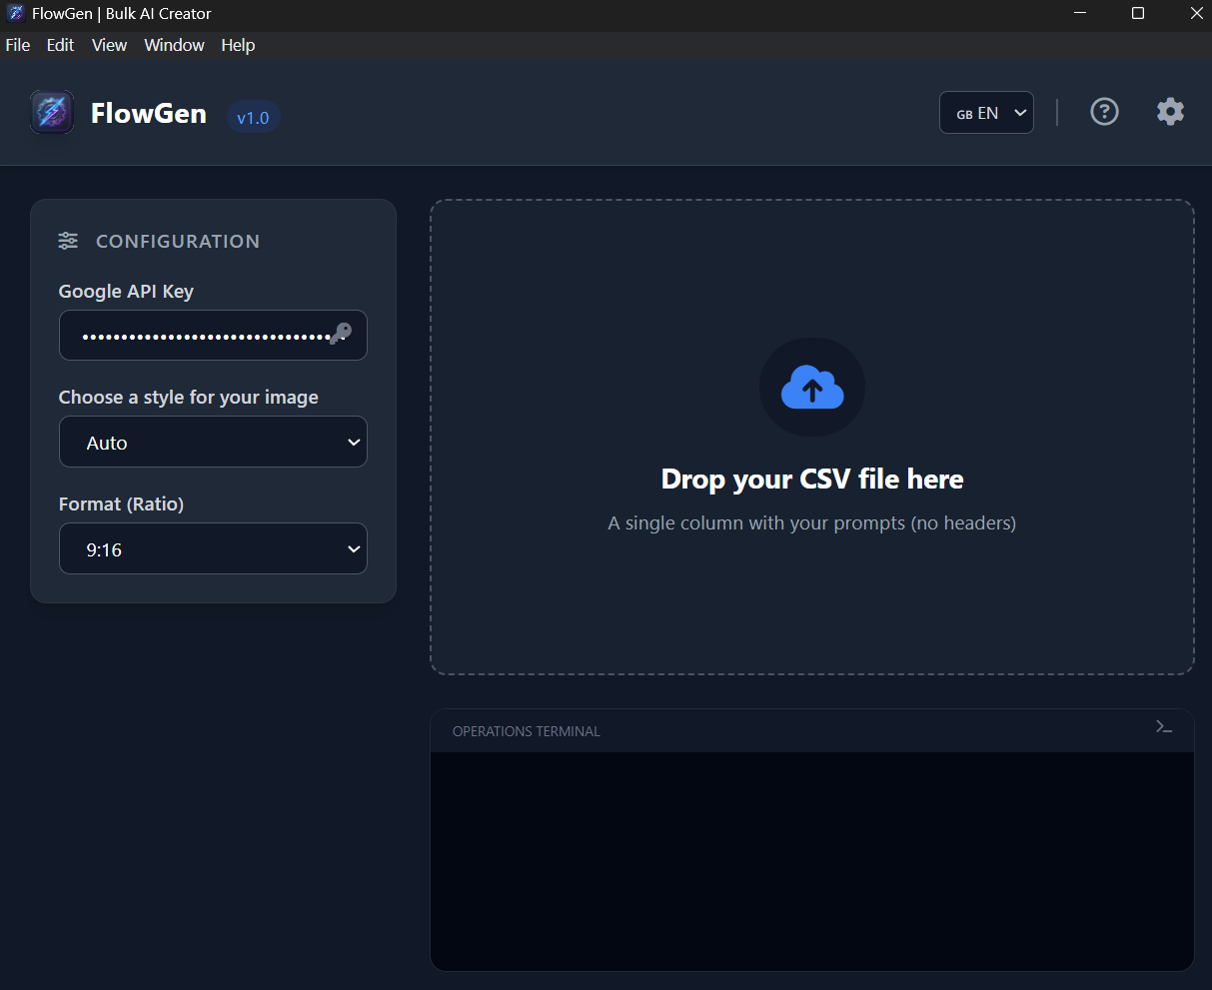Open the image style dropdown showing Auto

(x=213, y=442)
